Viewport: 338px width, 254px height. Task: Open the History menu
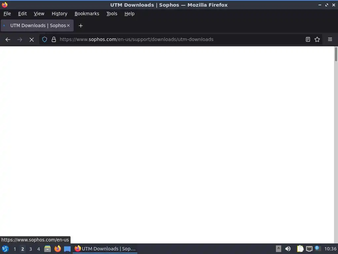(59, 14)
